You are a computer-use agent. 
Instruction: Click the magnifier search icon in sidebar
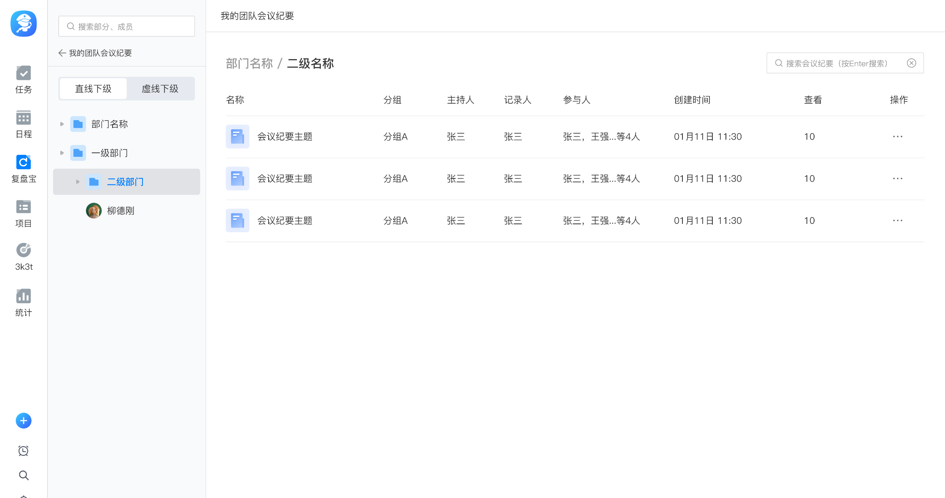tap(24, 475)
